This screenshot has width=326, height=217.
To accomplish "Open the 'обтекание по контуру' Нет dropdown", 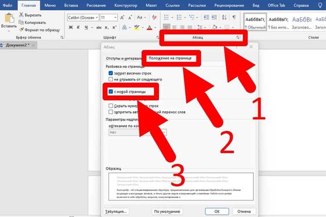I will (x=164, y=132).
